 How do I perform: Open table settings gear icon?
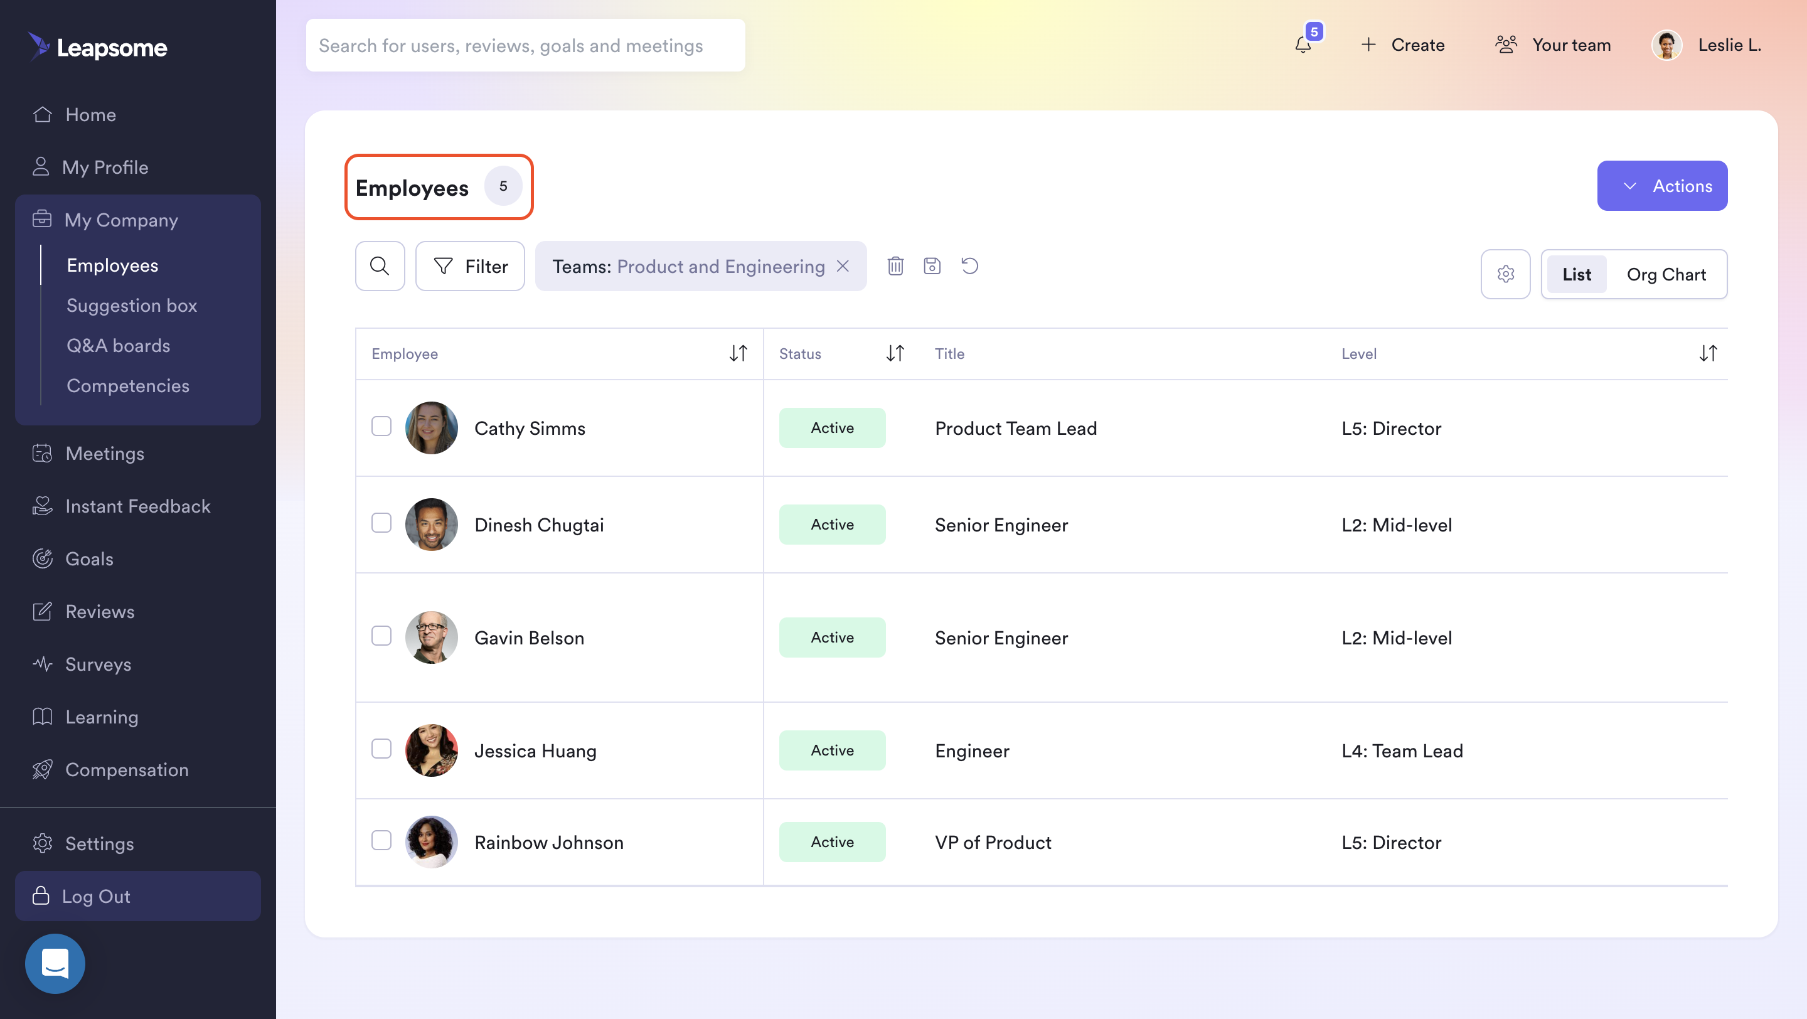[x=1505, y=274]
